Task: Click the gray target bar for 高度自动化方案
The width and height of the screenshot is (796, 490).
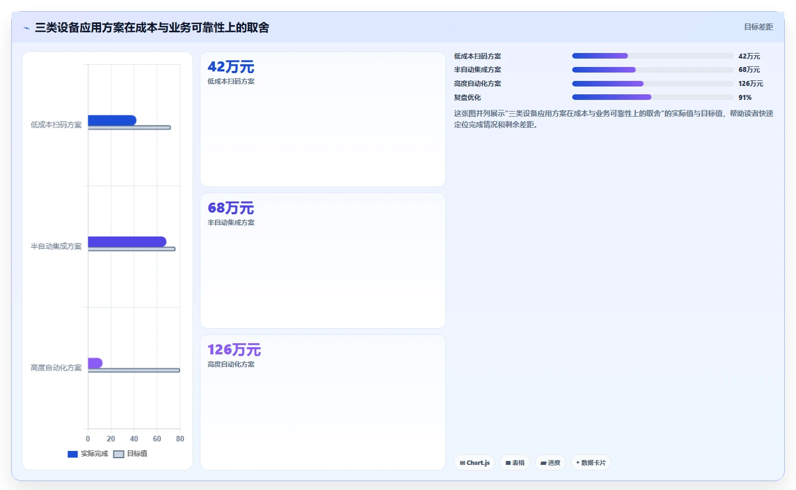Action: pos(134,371)
